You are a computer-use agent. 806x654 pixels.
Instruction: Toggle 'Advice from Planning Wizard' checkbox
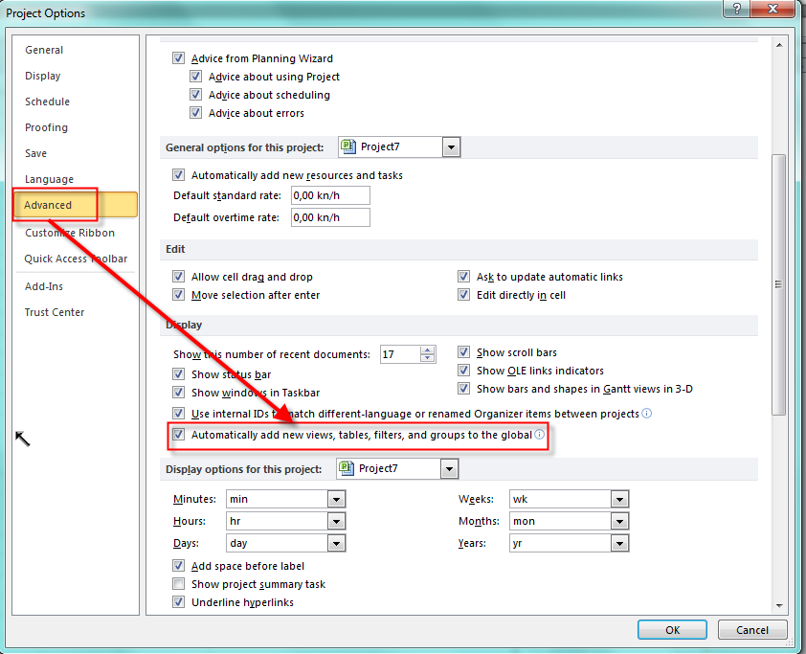pyautogui.click(x=179, y=58)
